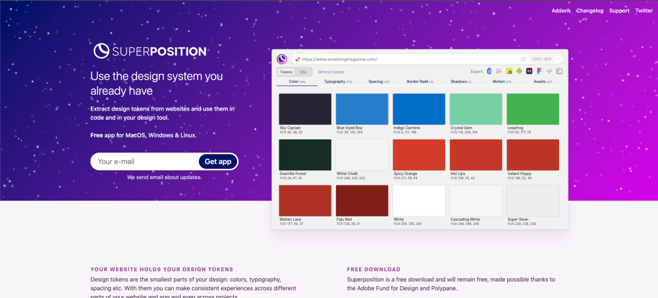Click the Your e-mail input field

tap(145, 161)
